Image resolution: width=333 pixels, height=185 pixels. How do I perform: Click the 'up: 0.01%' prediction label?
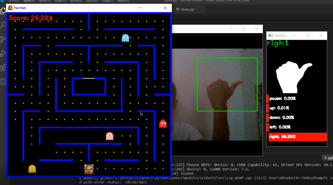279,108
